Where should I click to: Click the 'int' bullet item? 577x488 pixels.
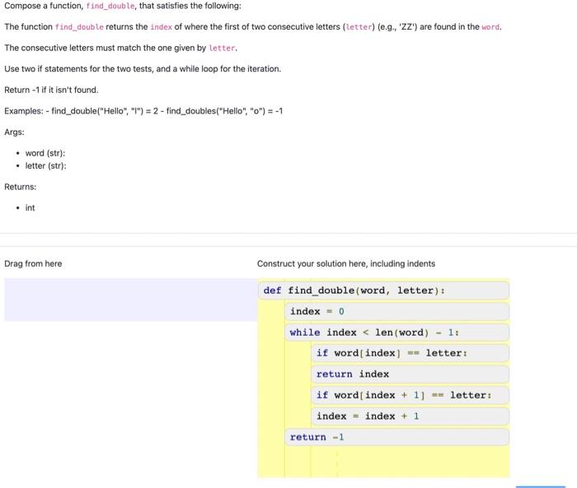coord(30,208)
